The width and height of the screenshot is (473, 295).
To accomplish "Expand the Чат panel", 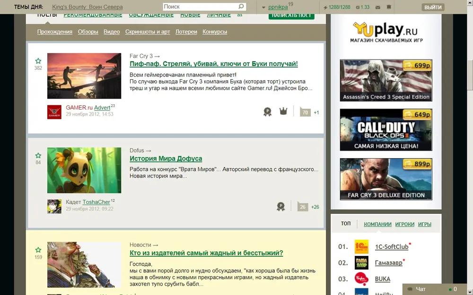I will pyautogui.click(x=420, y=289).
